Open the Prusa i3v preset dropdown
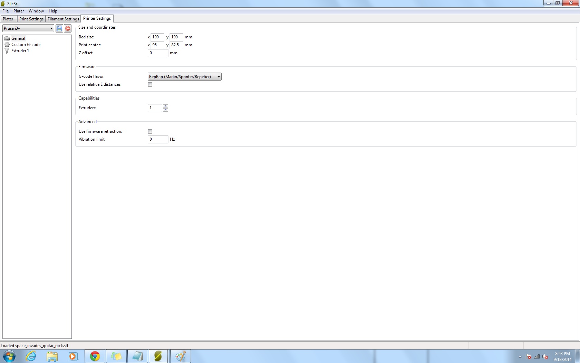The width and height of the screenshot is (580, 363). click(28, 28)
